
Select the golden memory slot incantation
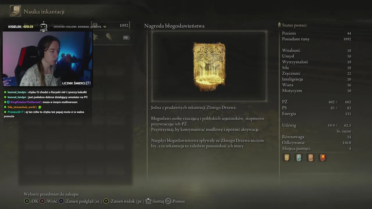(287, 158)
